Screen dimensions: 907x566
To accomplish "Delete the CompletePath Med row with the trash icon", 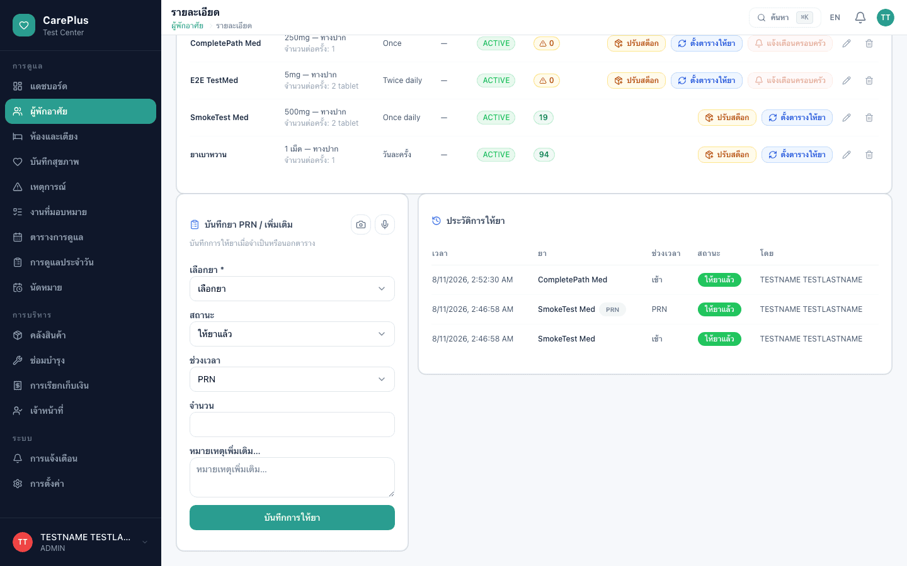I will [869, 43].
